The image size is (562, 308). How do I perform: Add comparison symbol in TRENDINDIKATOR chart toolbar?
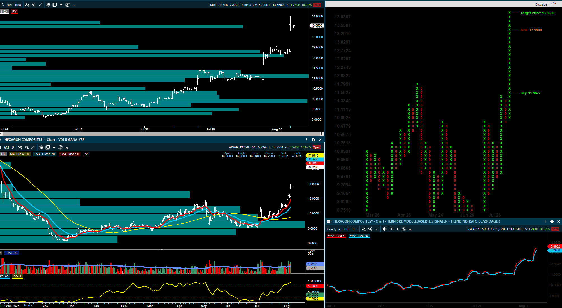(370, 229)
